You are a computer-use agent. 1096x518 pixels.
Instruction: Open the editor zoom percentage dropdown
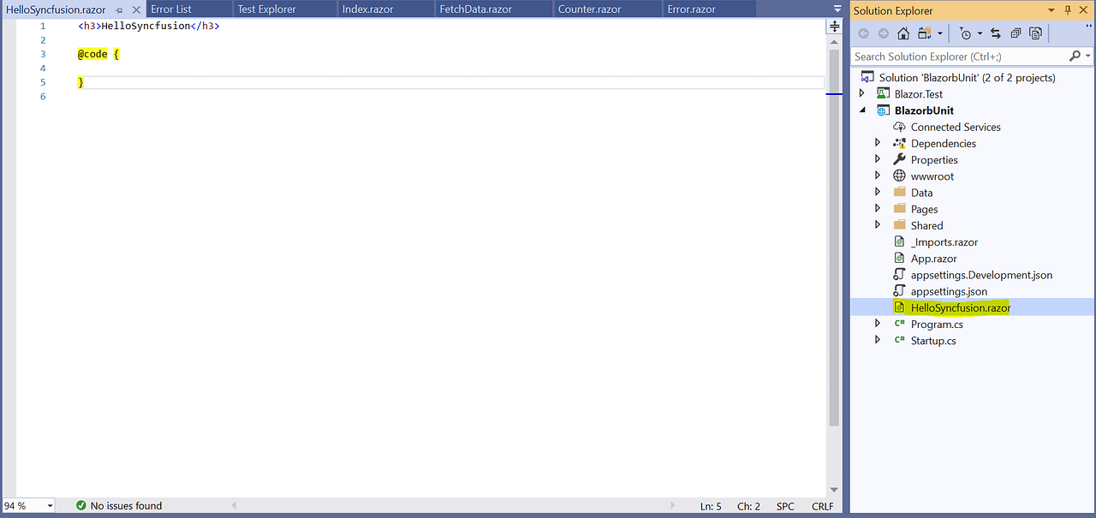click(x=26, y=505)
